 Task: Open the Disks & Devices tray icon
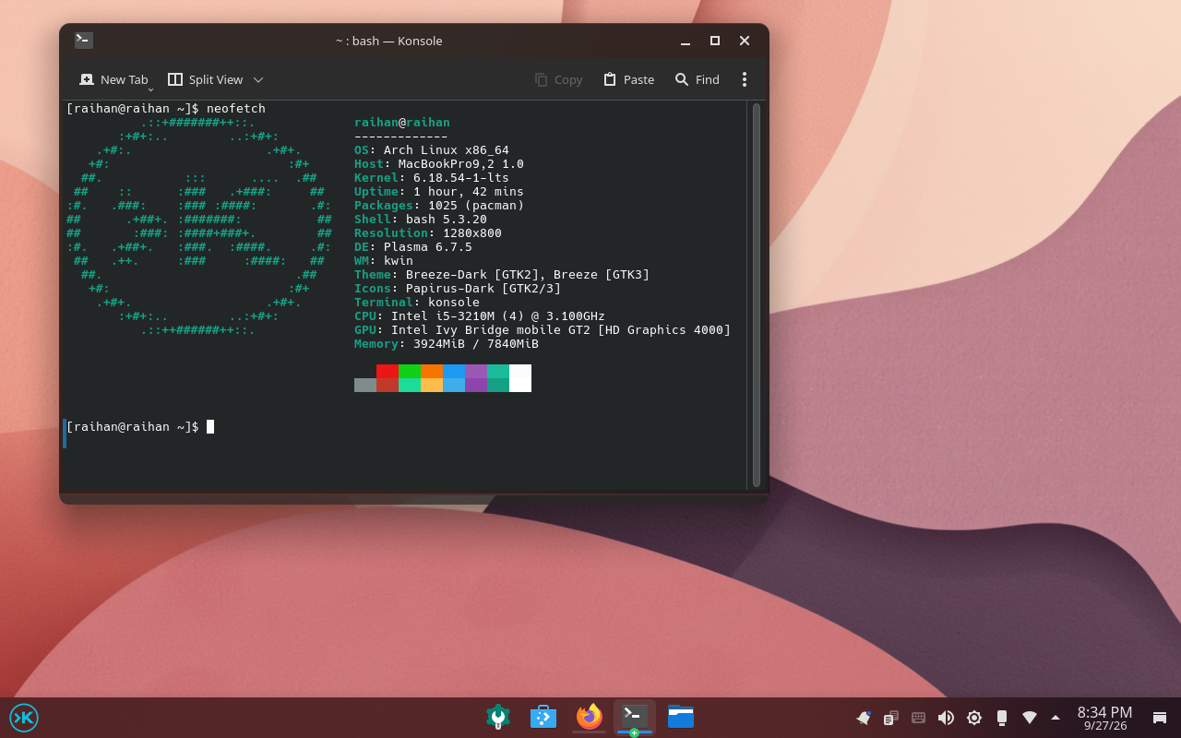[x=1002, y=718]
